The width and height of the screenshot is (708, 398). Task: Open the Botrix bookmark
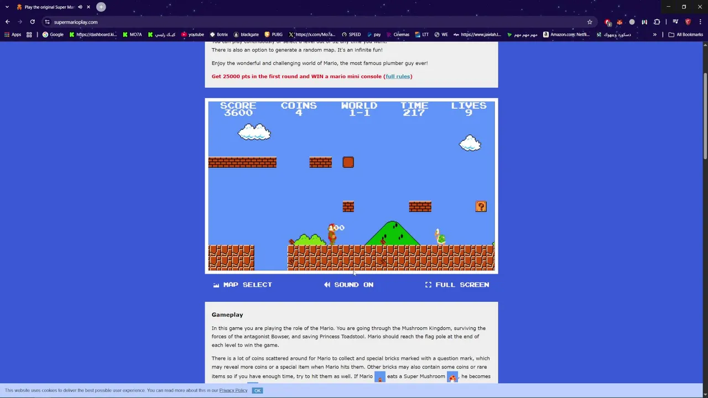coord(219,34)
